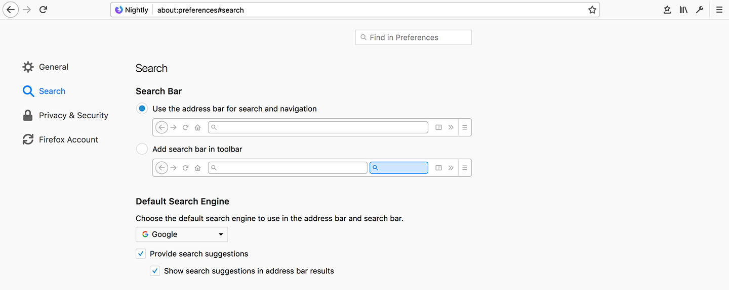
Task: Select 'Use the address bar for search' option
Action: [x=142, y=109]
